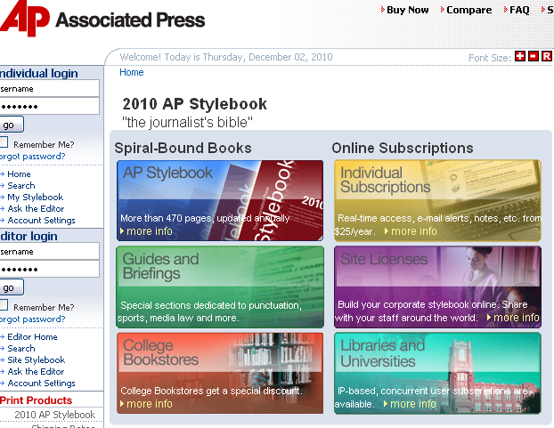Decrease font size with minus icon
Screen dimensions: 554x428
[534, 56]
